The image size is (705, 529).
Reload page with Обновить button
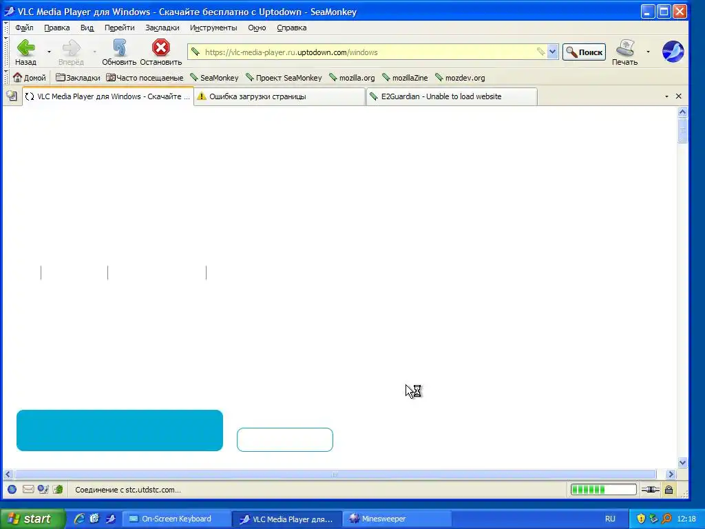tap(119, 52)
